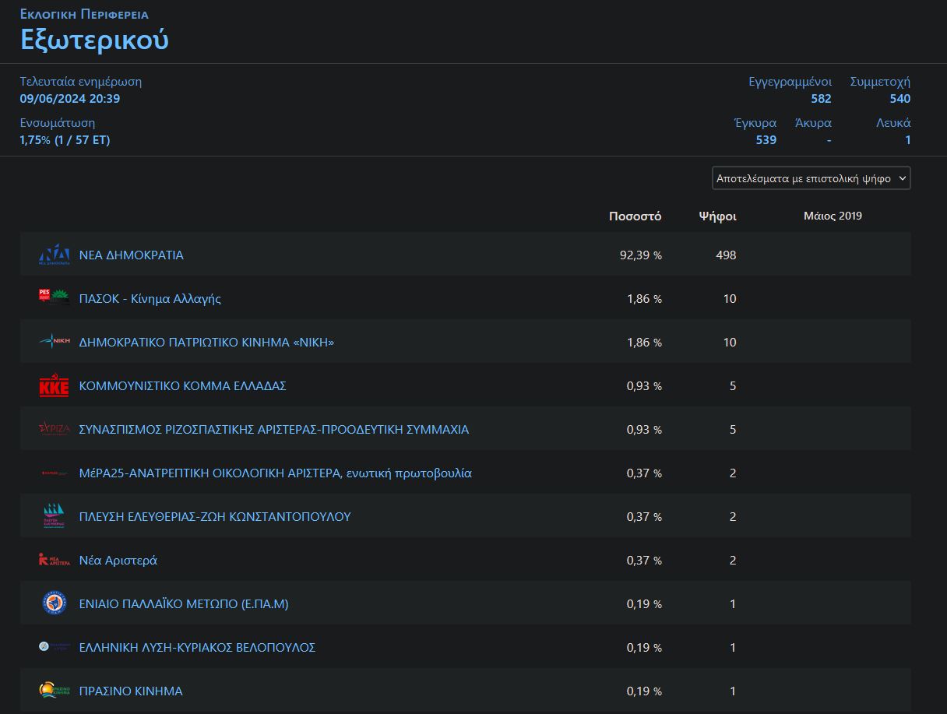947x714 pixels.
Task: Click the Άκυρα label
Action: tap(813, 123)
